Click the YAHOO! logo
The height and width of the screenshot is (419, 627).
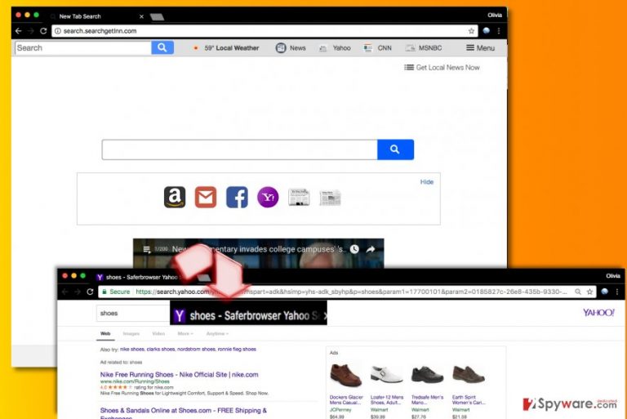(x=598, y=313)
